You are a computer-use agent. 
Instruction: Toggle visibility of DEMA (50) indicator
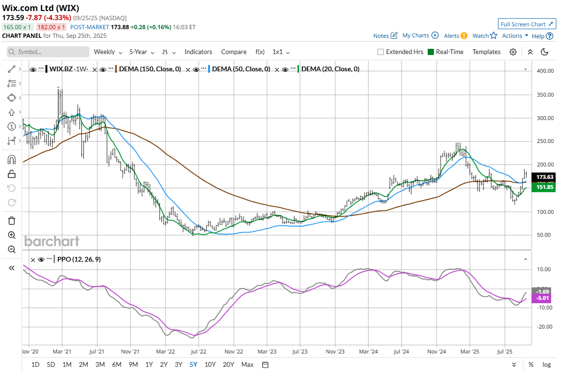196,69
